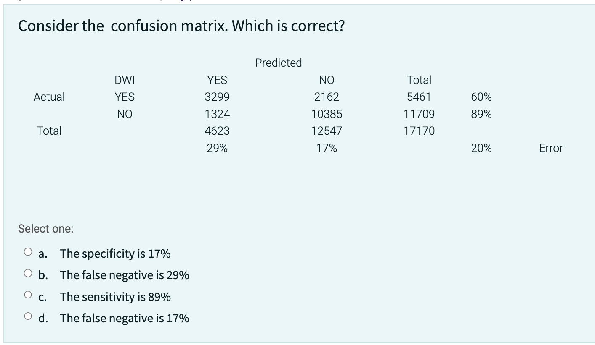Click the question title text

pyautogui.click(x=182, y=26)
